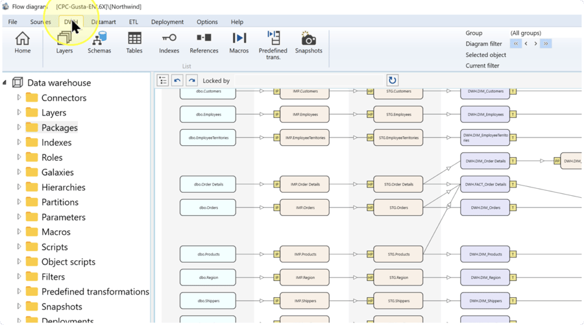The height and width of the screenshot is (325, 584).
Task: Expand the Layers tree folder
Action: click(19, 112)
